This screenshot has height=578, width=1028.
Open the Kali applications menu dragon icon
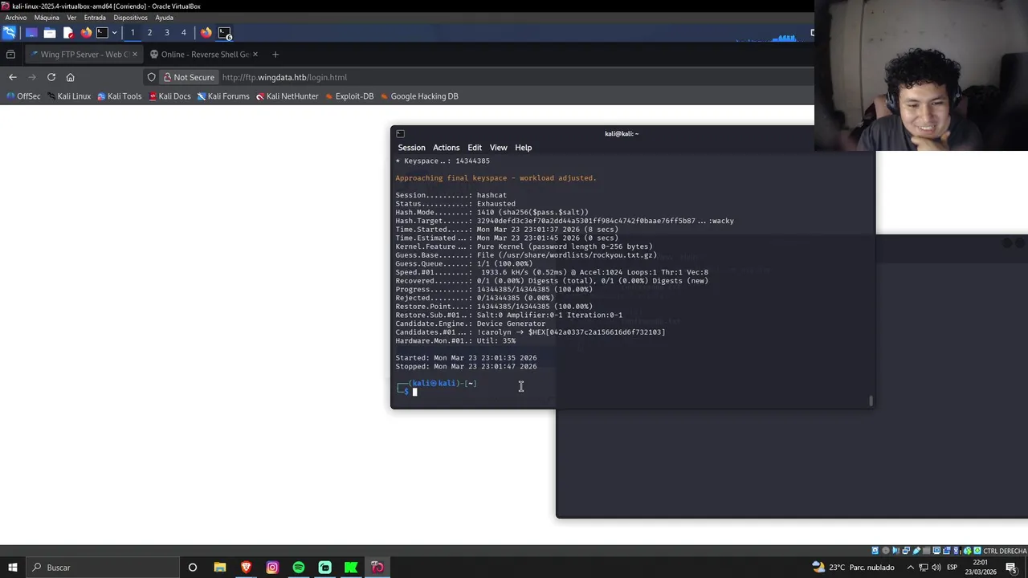click(9, 33)
